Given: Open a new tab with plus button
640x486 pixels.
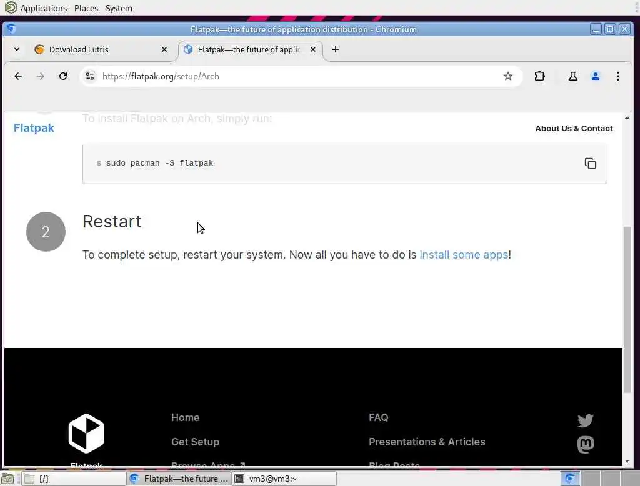Looking at the screenshot, I should 336,49.
